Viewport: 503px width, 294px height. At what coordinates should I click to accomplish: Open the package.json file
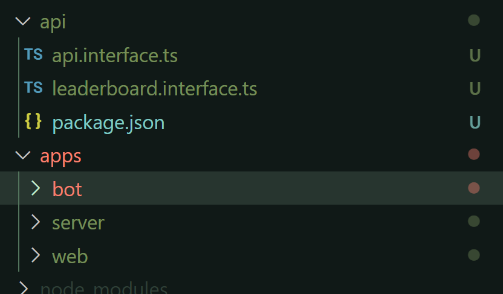point(108,123)
